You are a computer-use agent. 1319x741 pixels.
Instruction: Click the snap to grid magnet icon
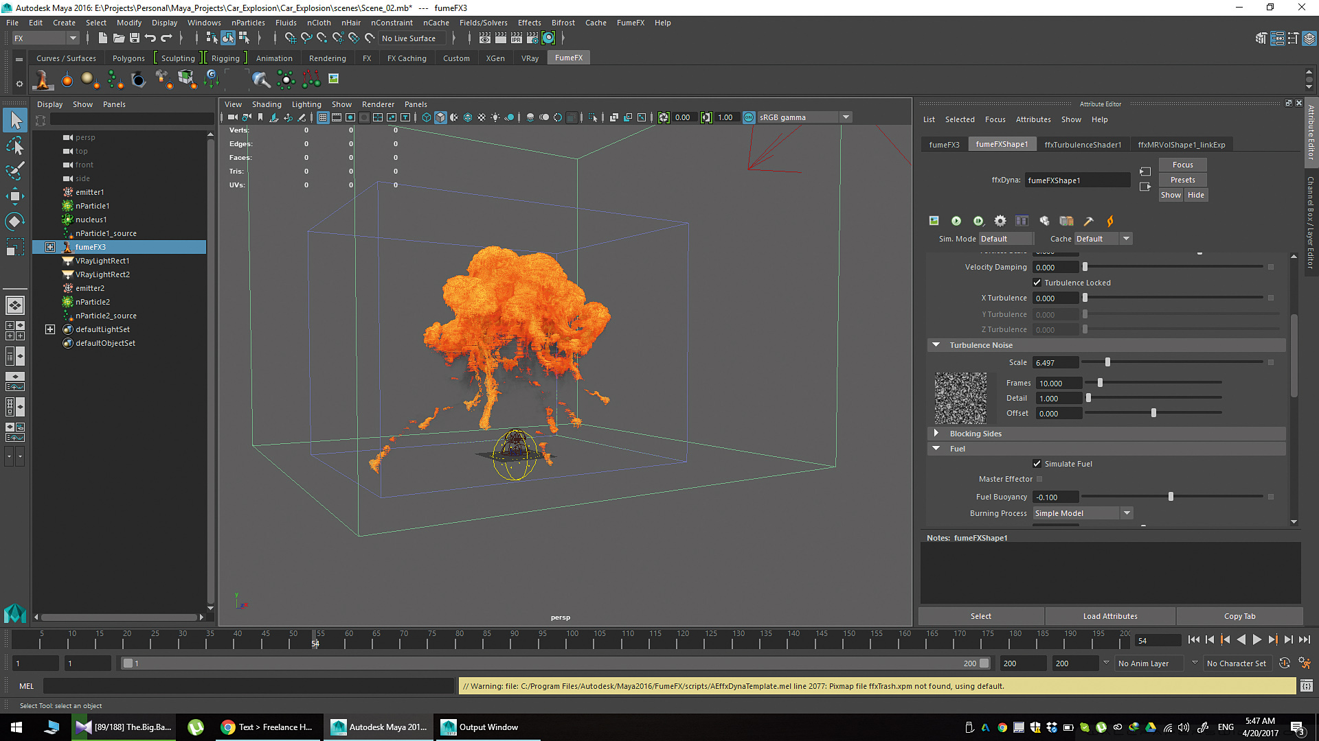pos(291,38)
